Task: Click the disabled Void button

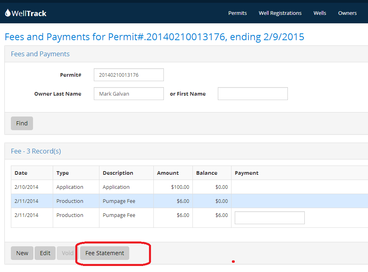Action: click(67, 253)
